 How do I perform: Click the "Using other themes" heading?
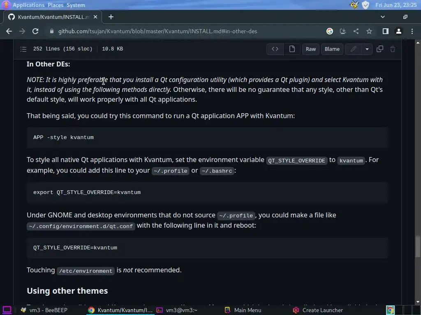point(67,291)
